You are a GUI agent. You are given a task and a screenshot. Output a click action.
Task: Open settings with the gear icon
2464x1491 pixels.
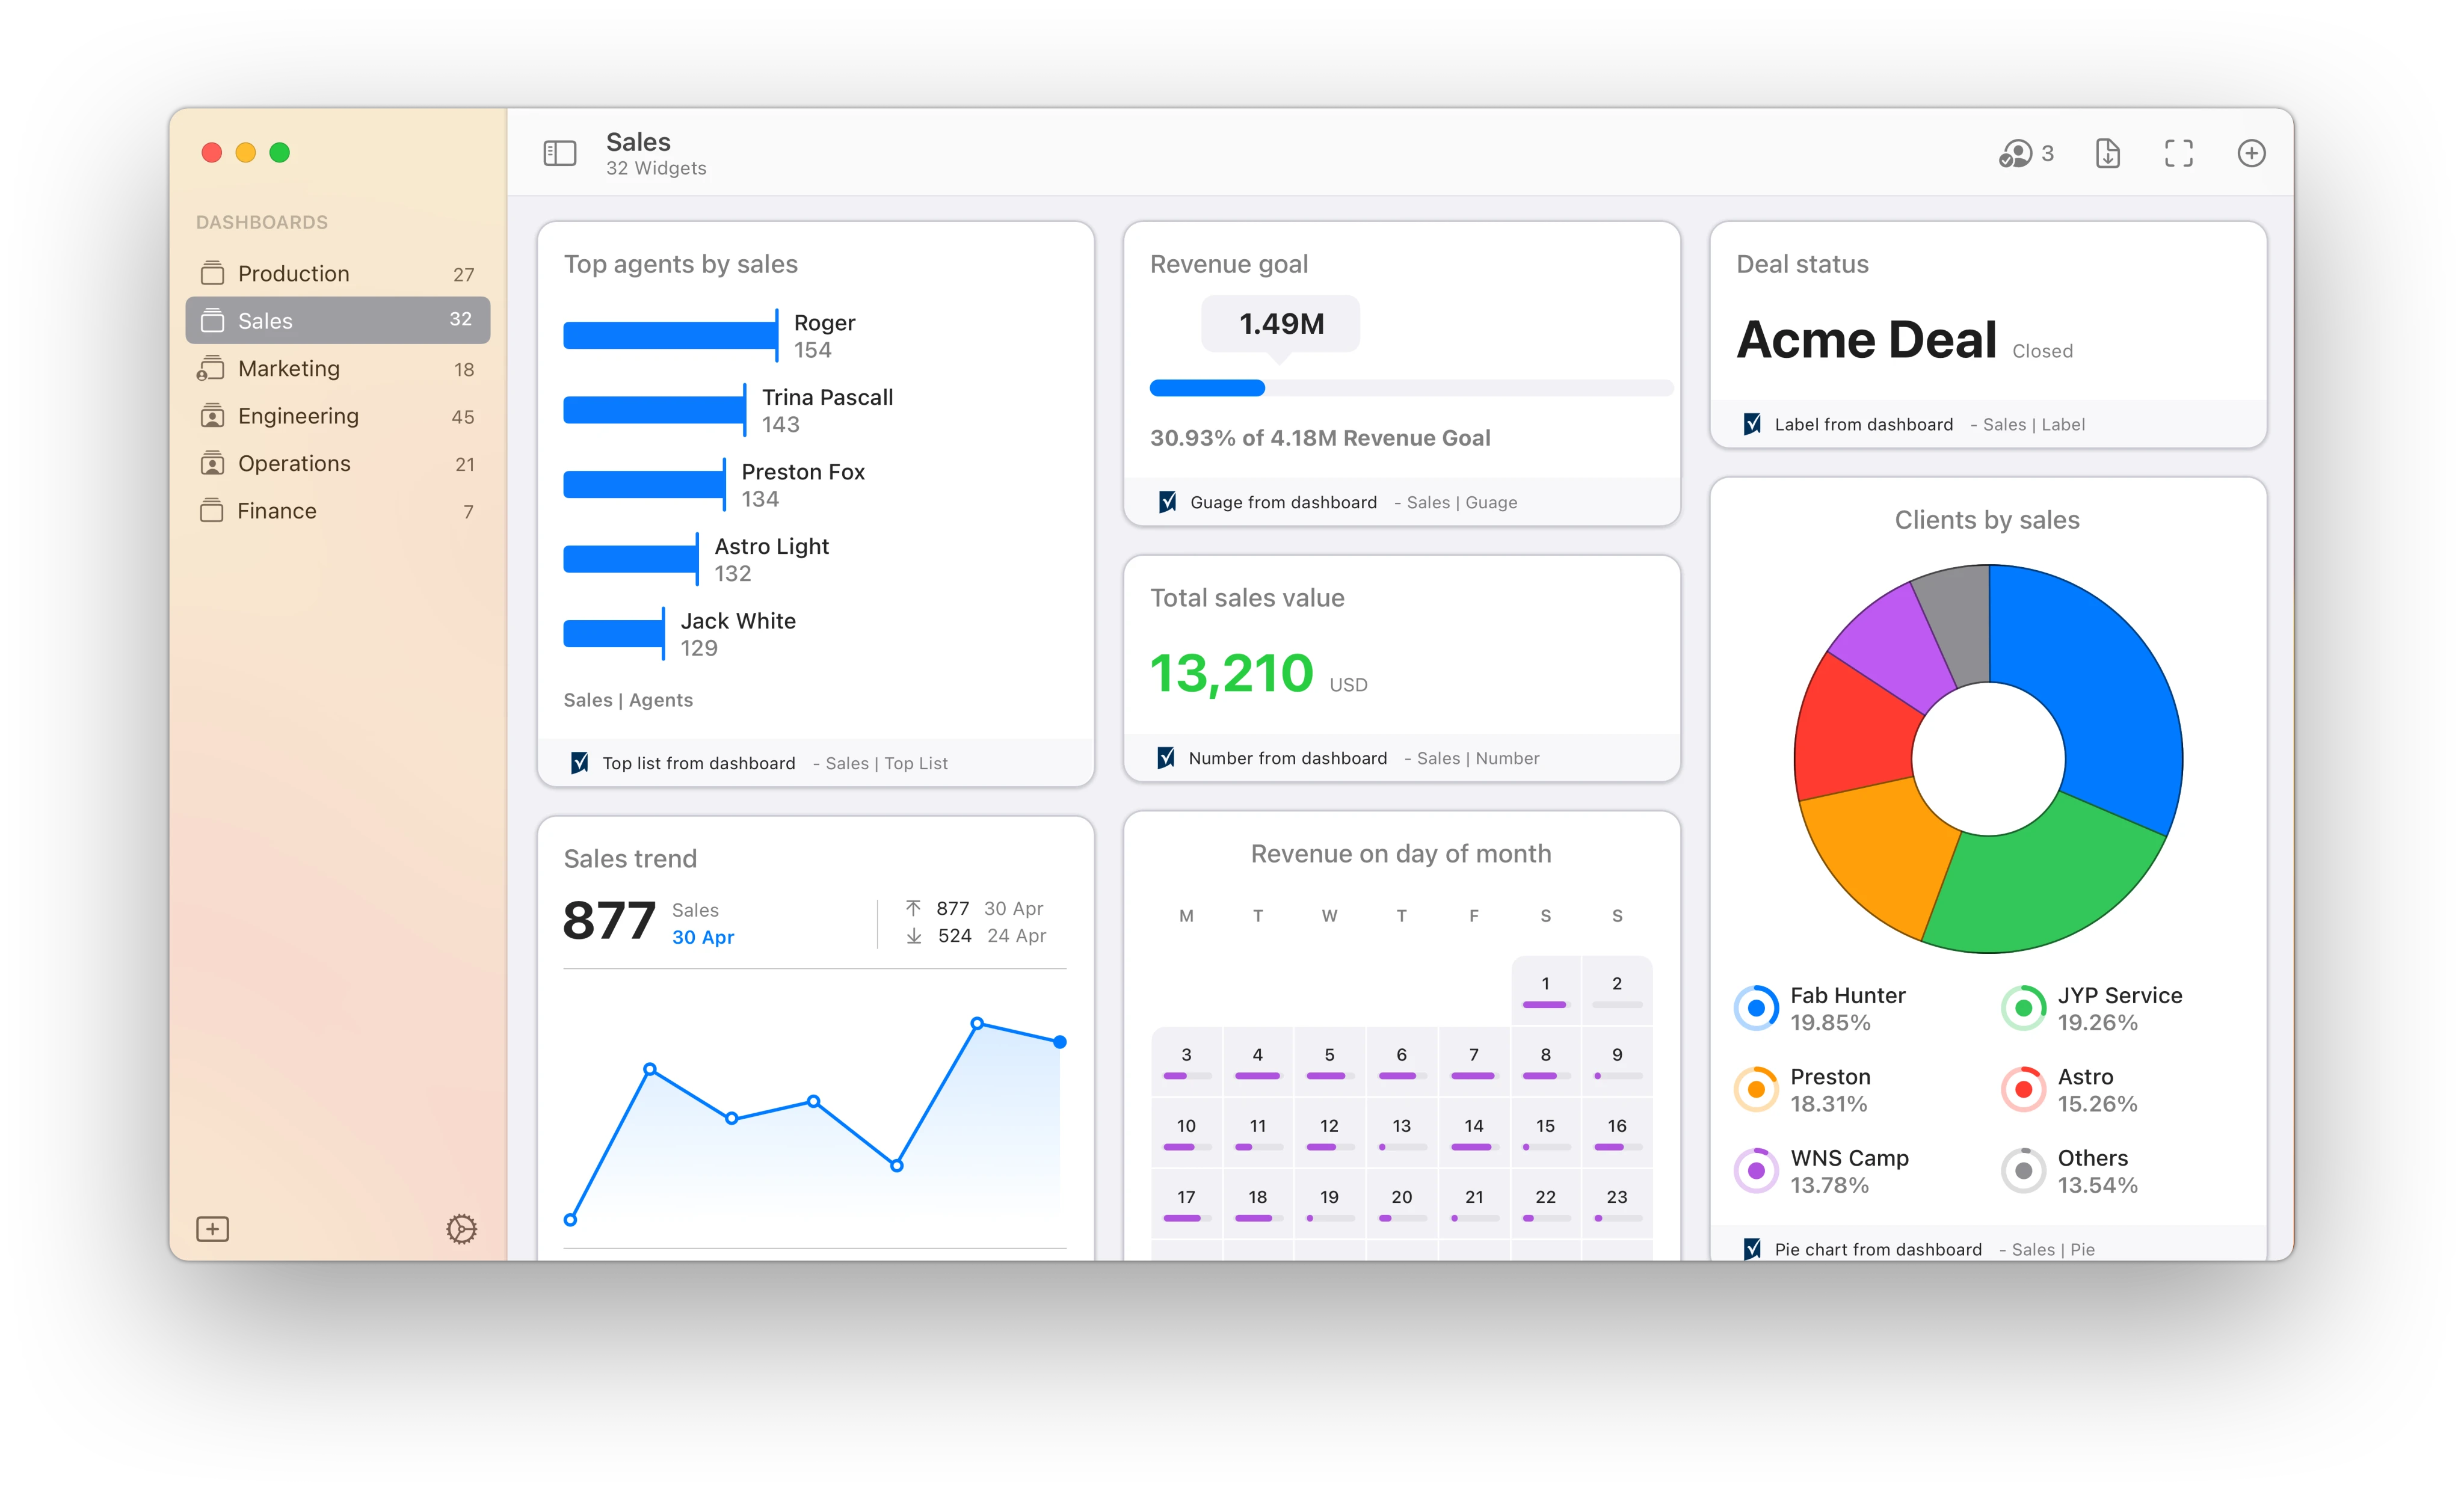pyautogui.click(x=461, y=1228)
